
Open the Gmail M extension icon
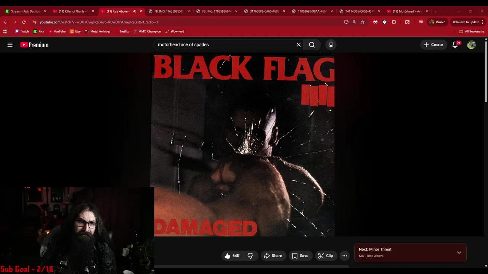point(376,22)
